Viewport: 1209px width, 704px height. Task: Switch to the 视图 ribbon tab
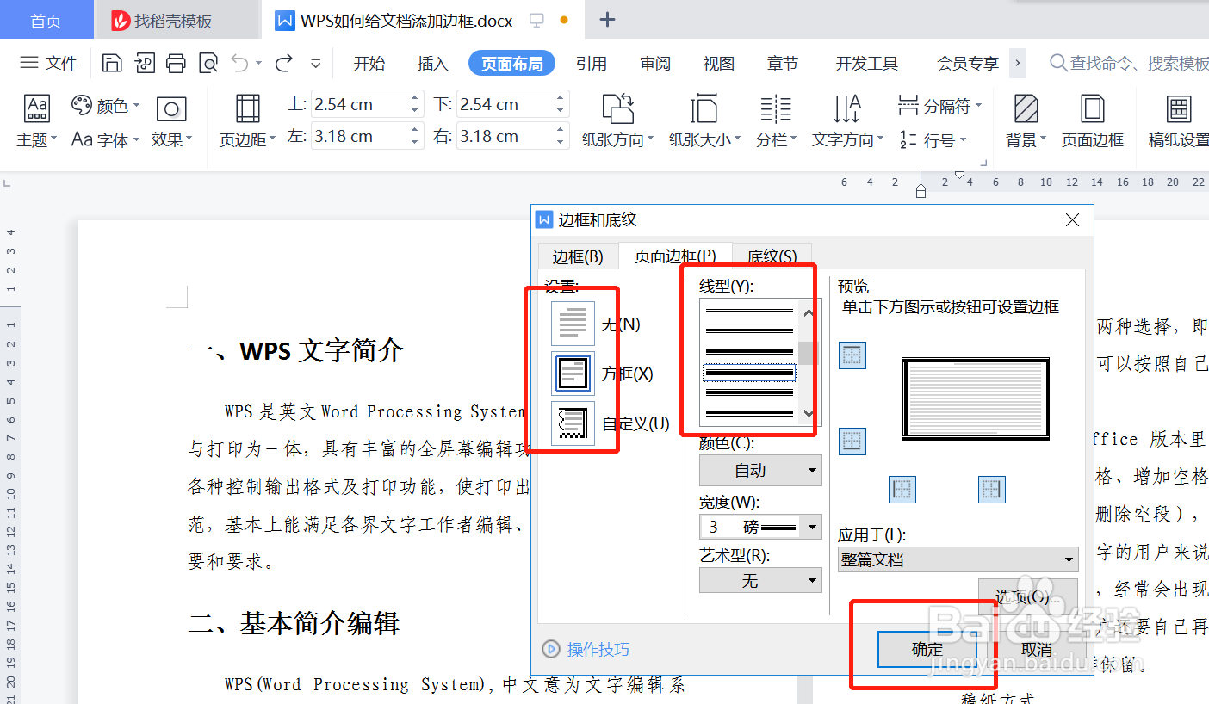pos(719,63)
